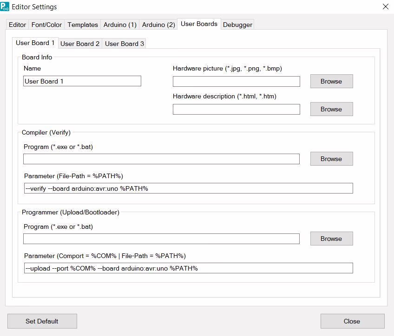Click the Close button at bottom
The height and width of the screenshot is (336, 394).
click(352, 321)
